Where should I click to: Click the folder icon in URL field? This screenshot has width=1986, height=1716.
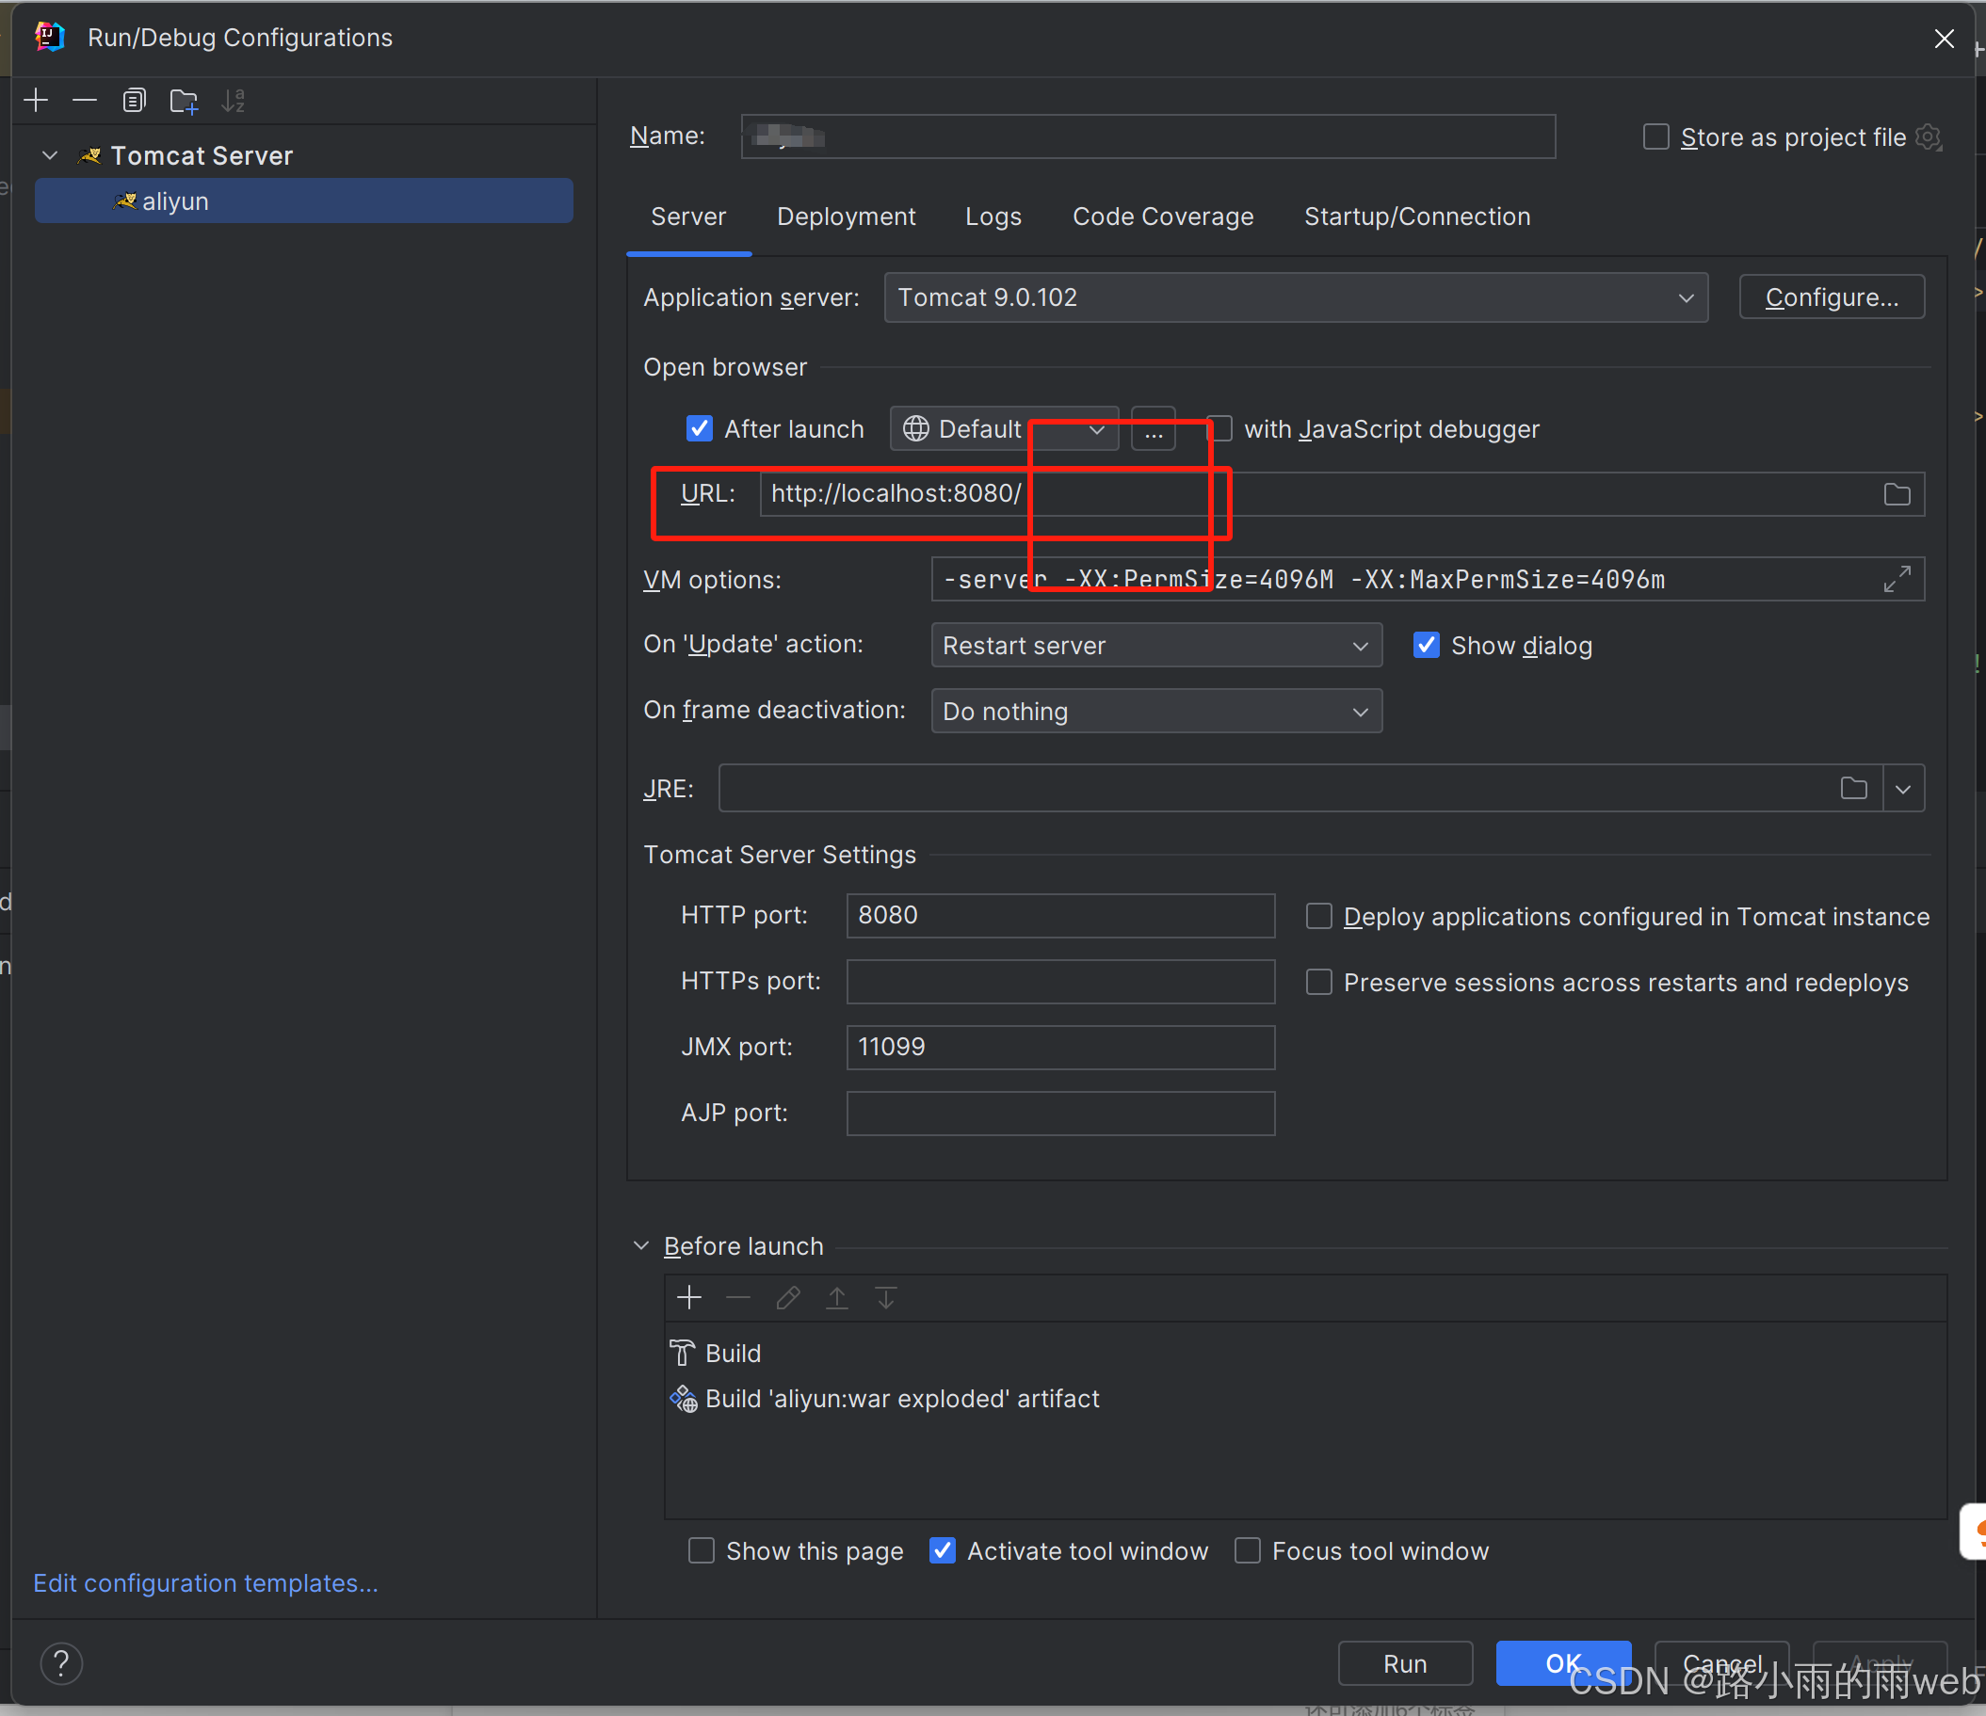[1896, 494]
